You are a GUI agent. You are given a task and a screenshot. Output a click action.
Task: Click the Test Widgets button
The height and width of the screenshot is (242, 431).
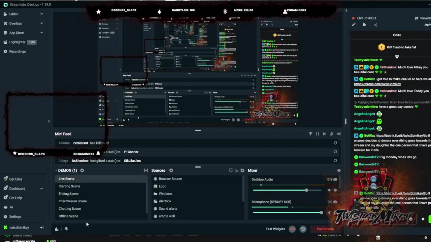click(x=275, y=229)
